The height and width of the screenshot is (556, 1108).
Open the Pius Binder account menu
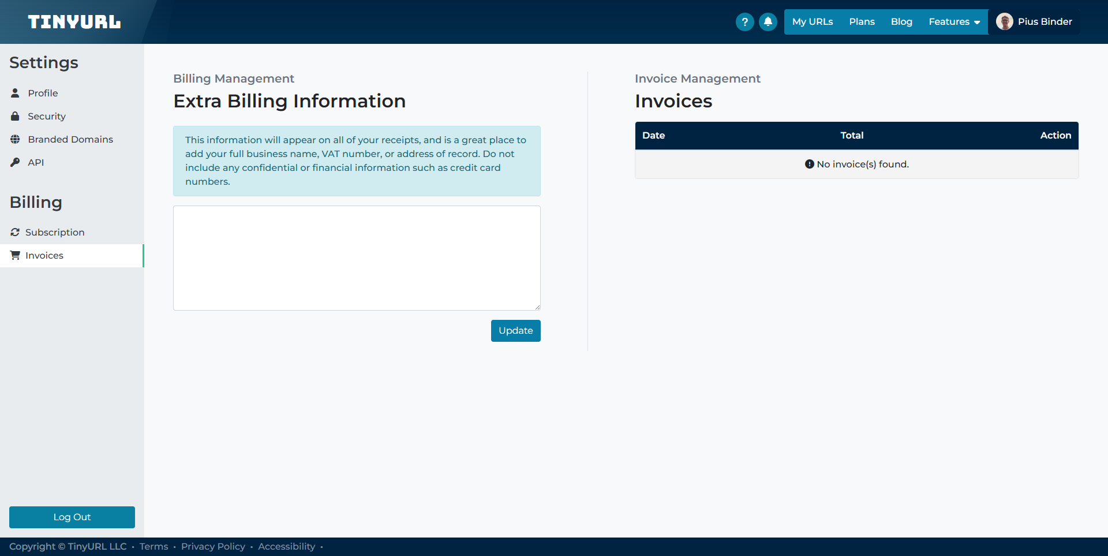1045,22
